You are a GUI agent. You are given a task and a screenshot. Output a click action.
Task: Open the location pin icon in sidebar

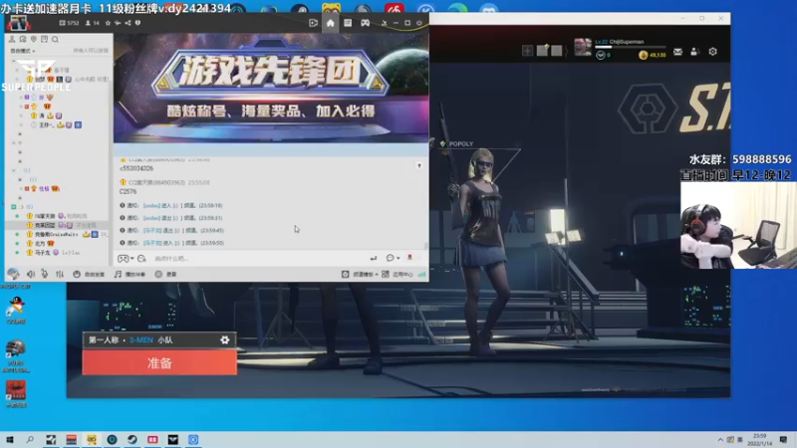point(34,39)
